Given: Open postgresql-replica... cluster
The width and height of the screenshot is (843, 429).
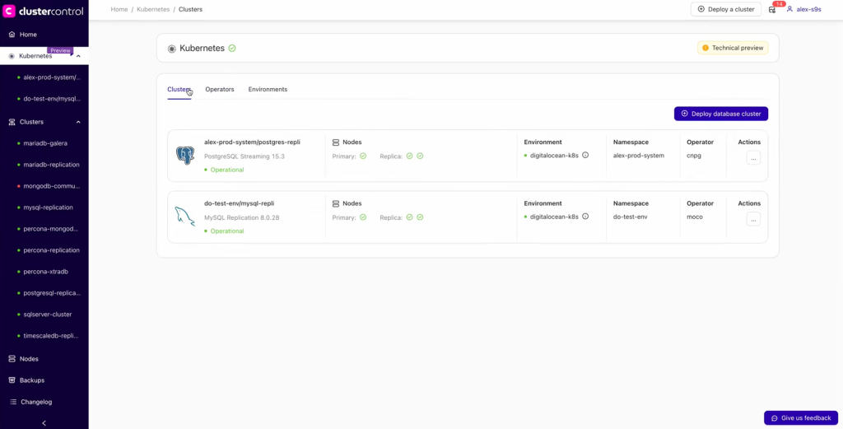Looking at the screenshot, I should pyautogui.click(x=52, y=293).
